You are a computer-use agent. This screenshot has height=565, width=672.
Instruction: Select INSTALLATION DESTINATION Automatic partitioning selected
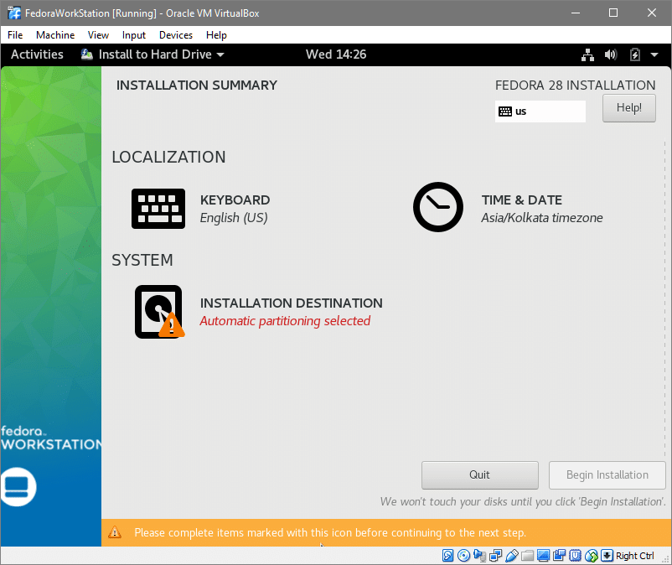point(258,312)
